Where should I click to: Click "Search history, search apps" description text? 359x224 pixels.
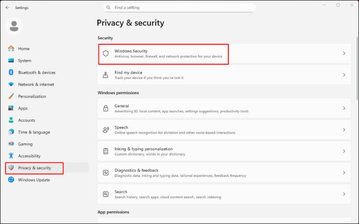167,197
